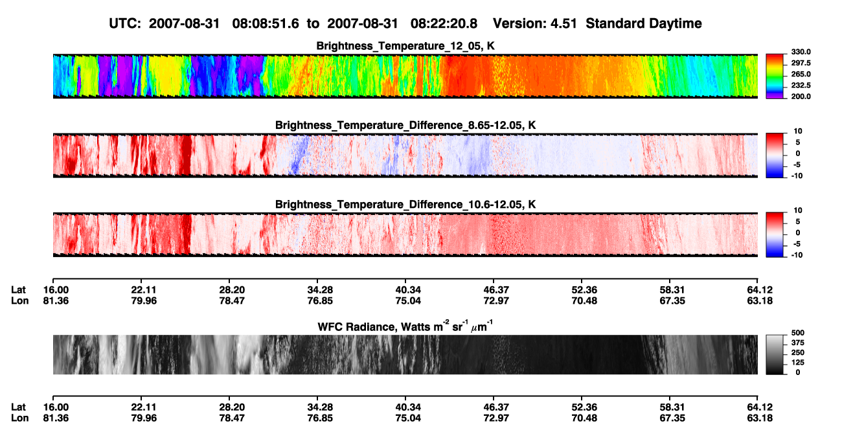Click the 125 label on grayscale colorbar
The width and height of the screenshot is (842, 432).
pyautogui.click(x=797, y=362)
